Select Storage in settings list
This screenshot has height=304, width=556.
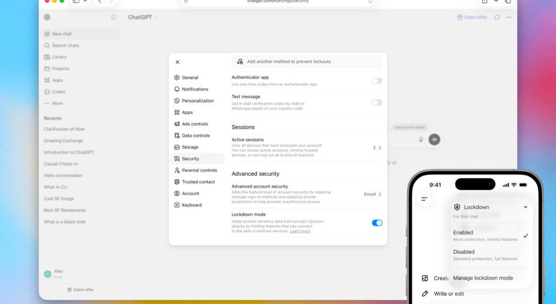coord(197,147)
